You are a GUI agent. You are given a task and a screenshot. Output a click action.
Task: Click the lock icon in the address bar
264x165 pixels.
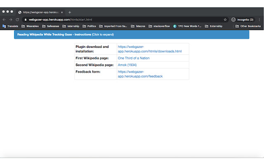[26, 20]
